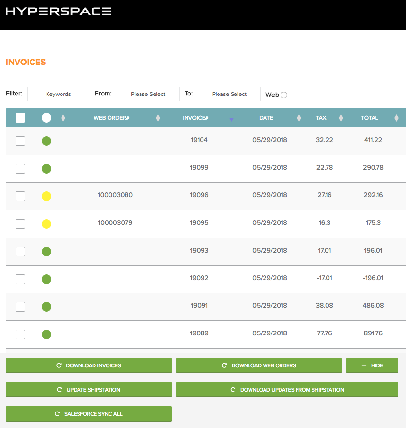Image resolution: width=406 pixels, height=428 pixels.
Task: Click yellow status dot for invoice 19096
Action: coord(47,196)
